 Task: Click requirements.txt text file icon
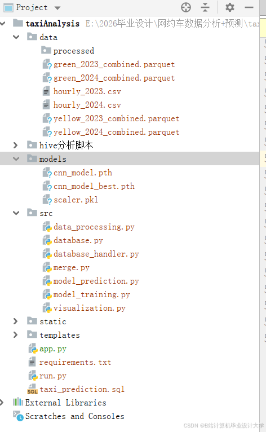32,362
